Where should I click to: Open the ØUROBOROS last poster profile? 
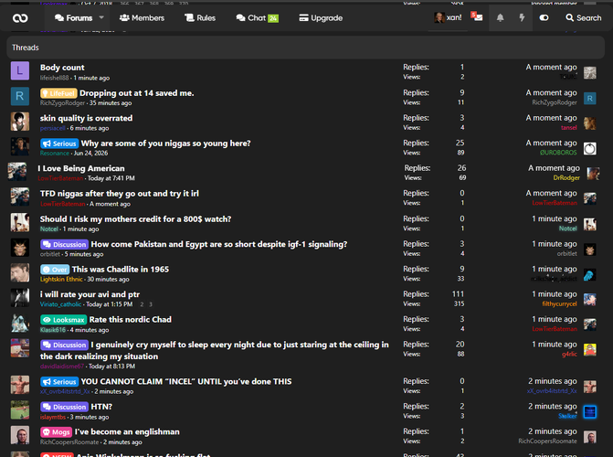click(x=558, y=153)
